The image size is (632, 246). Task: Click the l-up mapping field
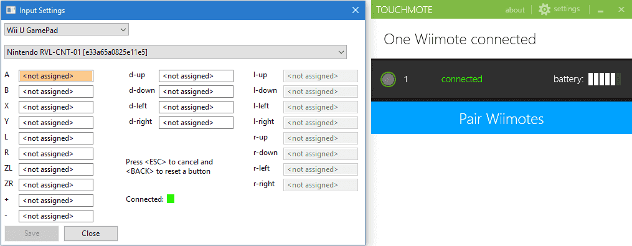coord(321,76)
